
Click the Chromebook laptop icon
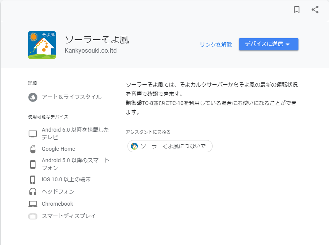click(33, 204)
